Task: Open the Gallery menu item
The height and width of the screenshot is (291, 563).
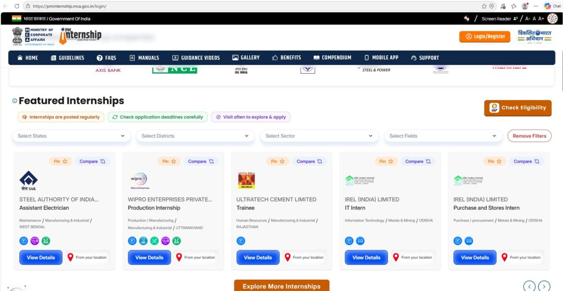Action: [246, 58]
